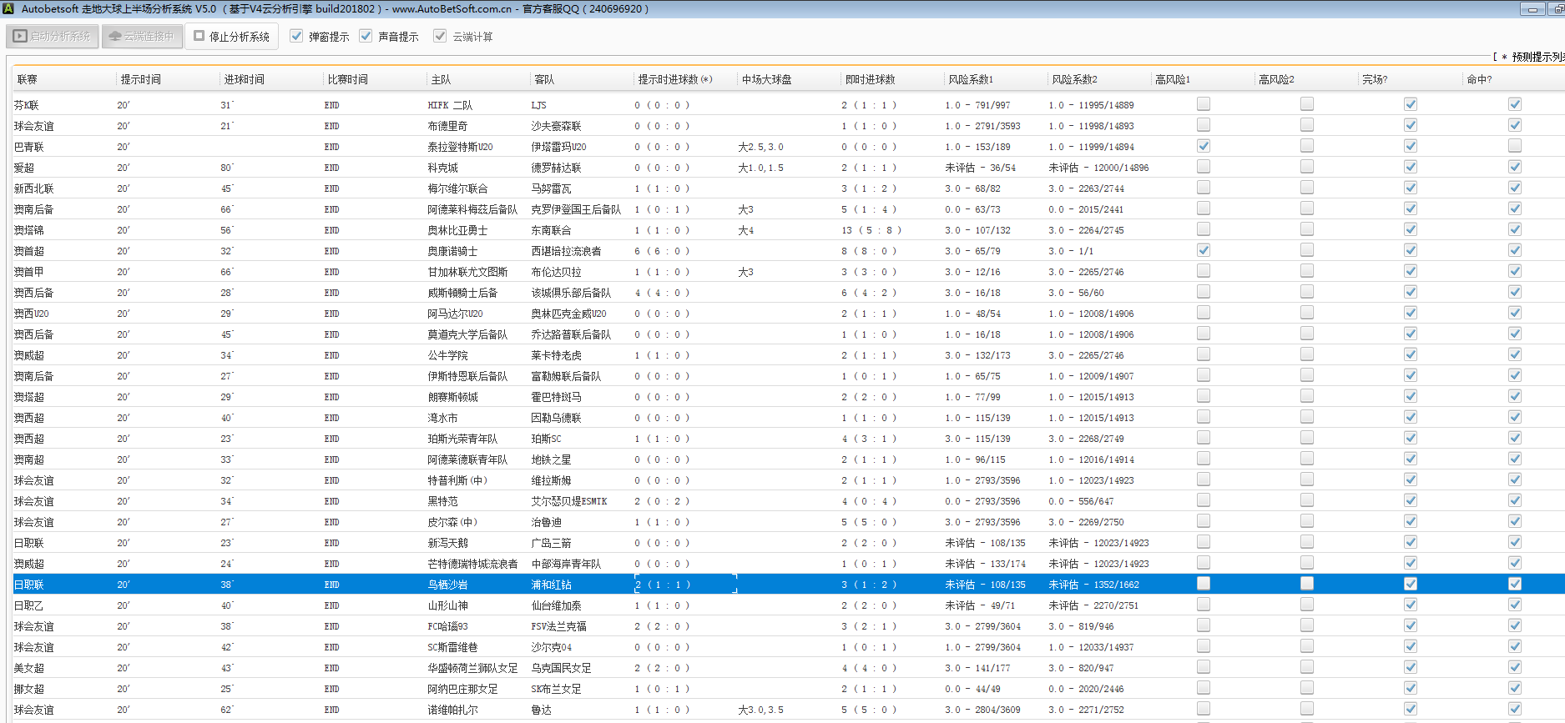Check 命中? box in the 巴青联 row
The width and height of the screenshot is (1565, 723).
[1514, 146]
